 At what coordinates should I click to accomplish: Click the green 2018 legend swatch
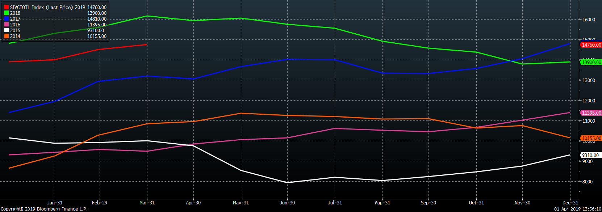point(7,13)
